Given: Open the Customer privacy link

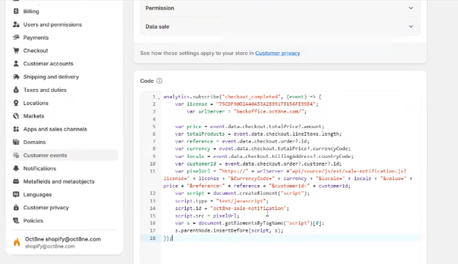Looking at the screenshot, I should coord(277,53).
